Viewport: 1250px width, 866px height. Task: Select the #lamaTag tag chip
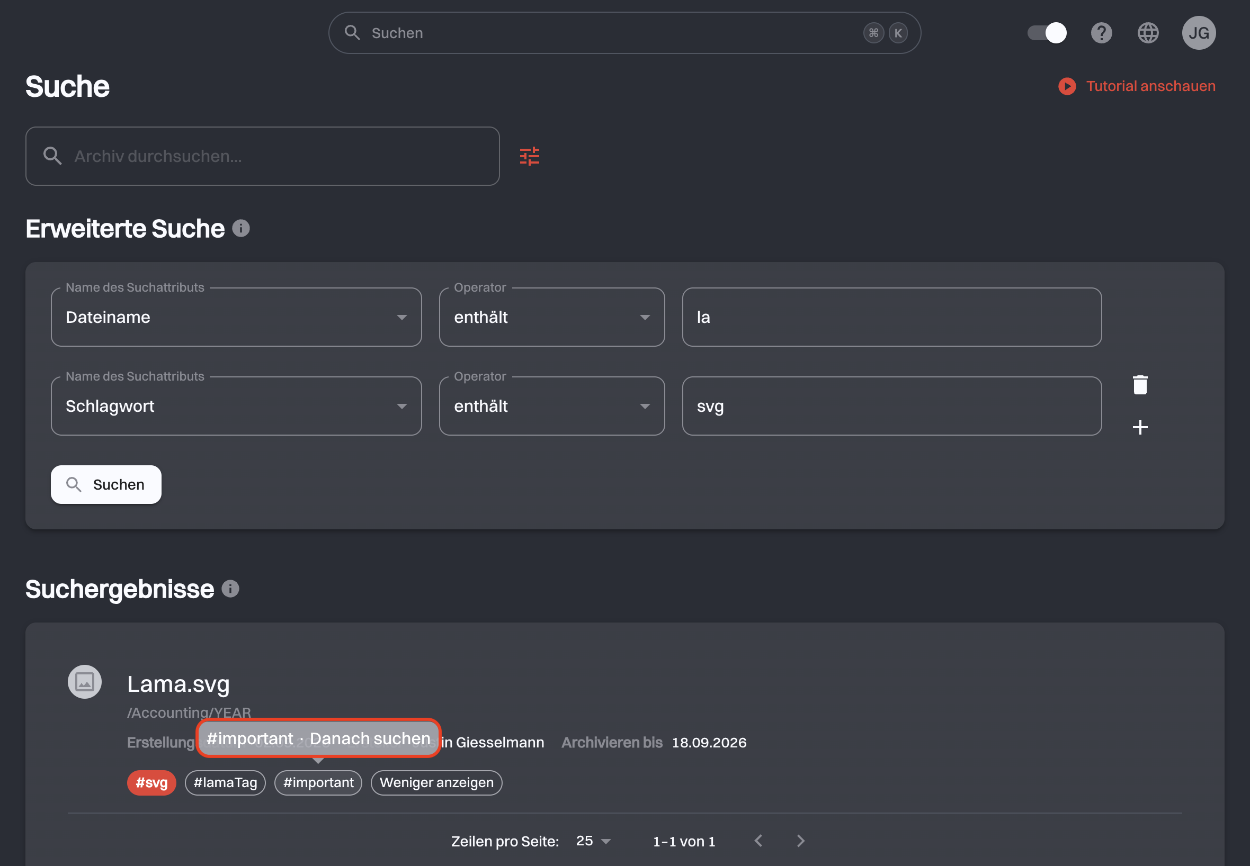coord(225,782)
